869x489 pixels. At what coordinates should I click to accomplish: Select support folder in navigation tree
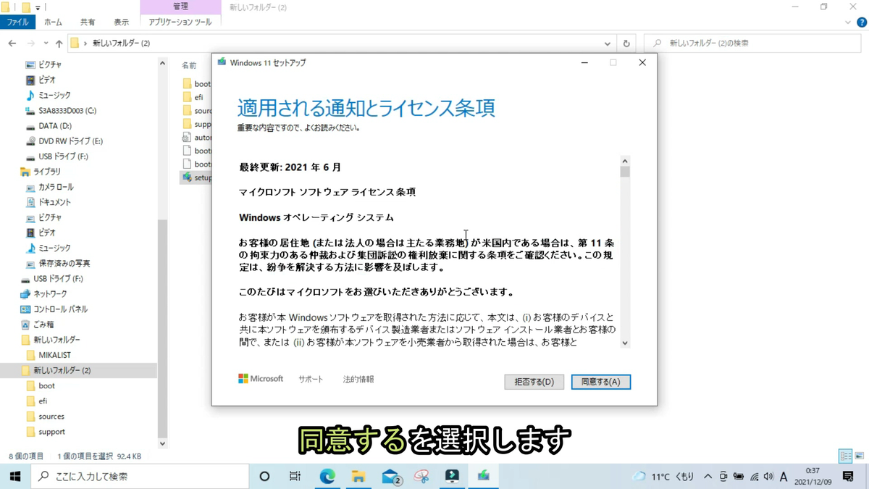51,432
